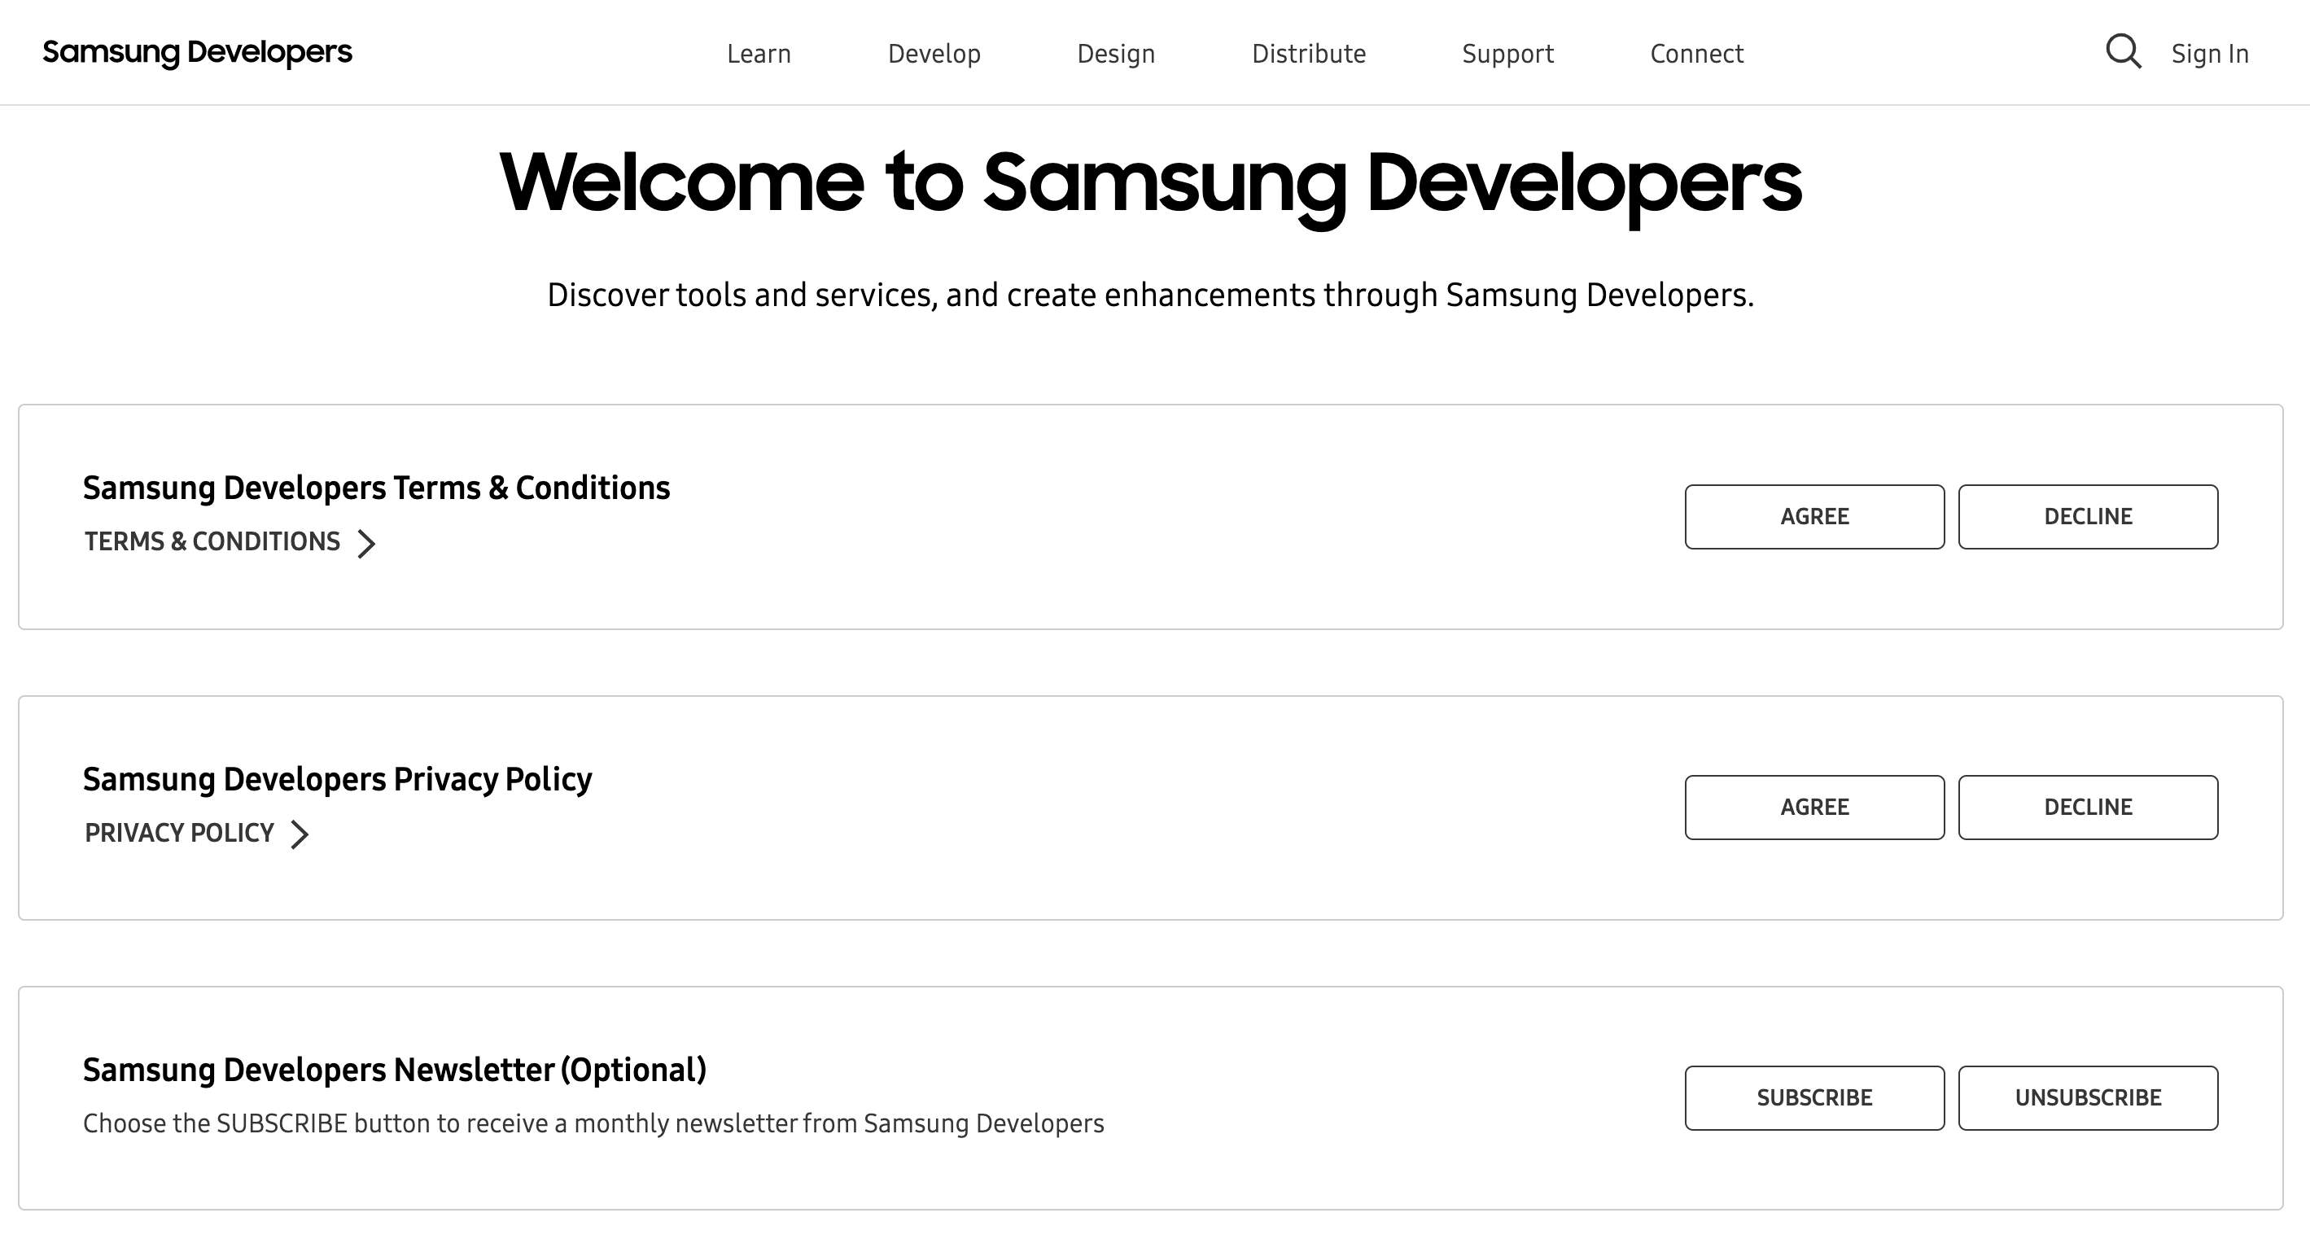Viewport: 2310px width, 1239px height.
Task: Click the Samsung Developers Terms & Conditions heading
Action: tap(377, 488)
